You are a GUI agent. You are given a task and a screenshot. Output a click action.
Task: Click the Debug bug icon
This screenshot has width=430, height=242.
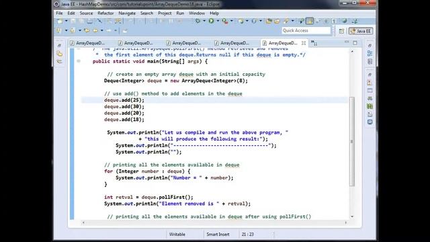tap(198, 21)
